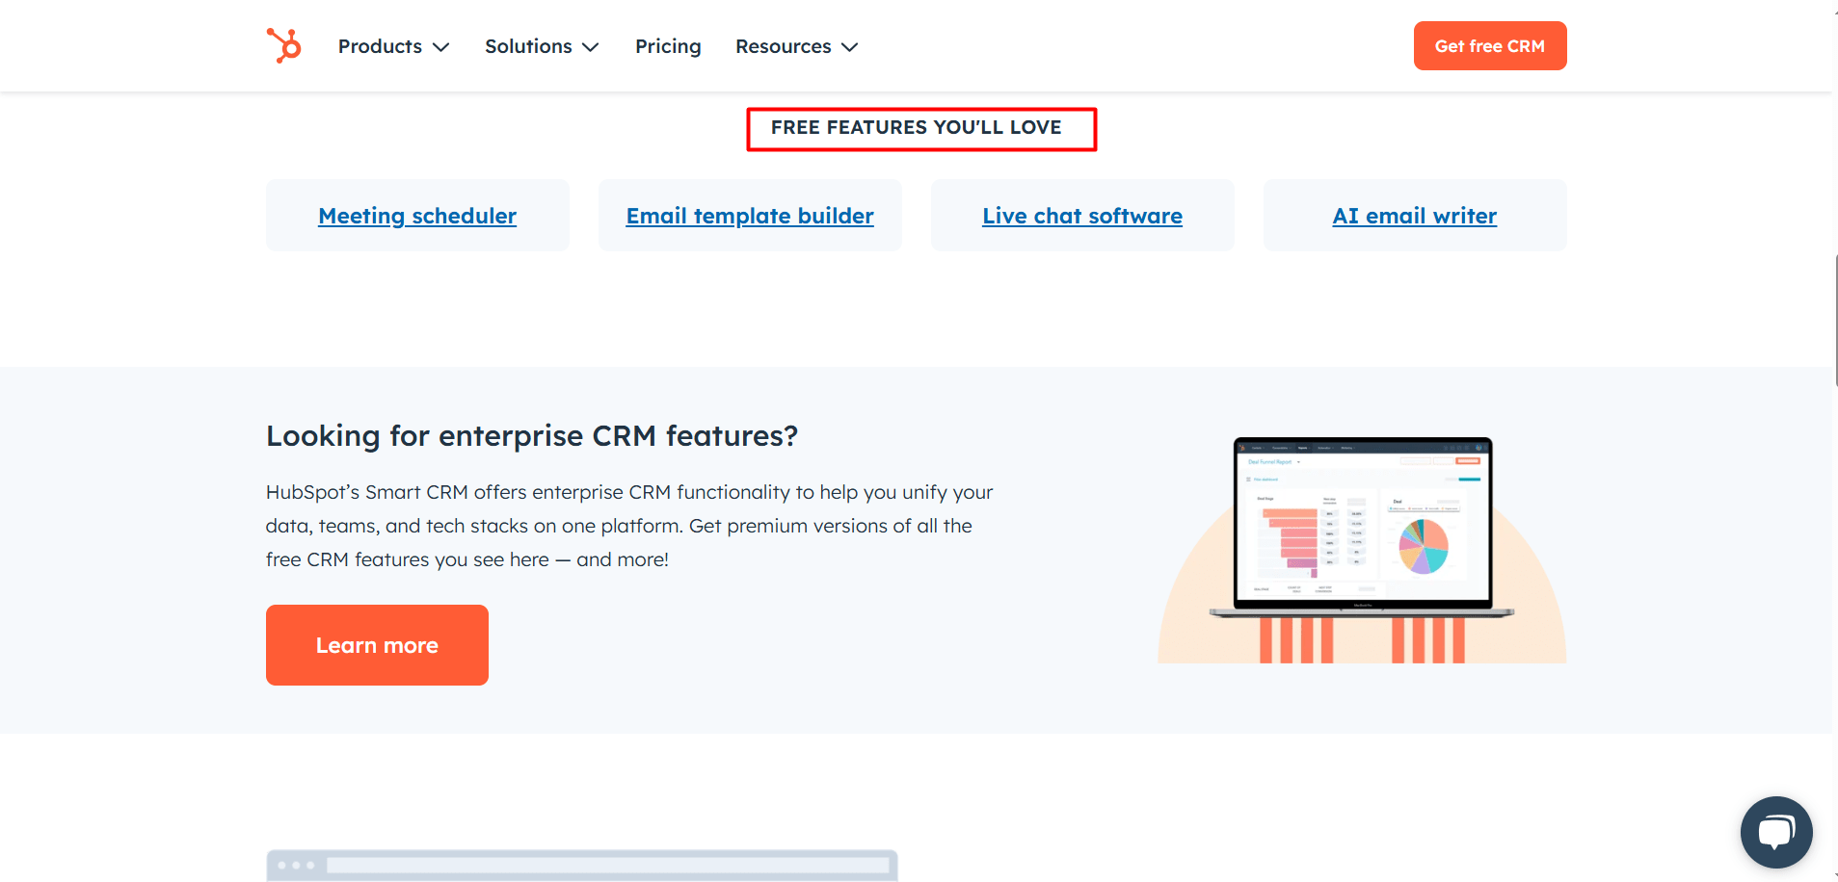Click the Looking for enterprise CRM features heading
Image resolution: width=1838 pixels, height=882 pixels.
(532, 436)
